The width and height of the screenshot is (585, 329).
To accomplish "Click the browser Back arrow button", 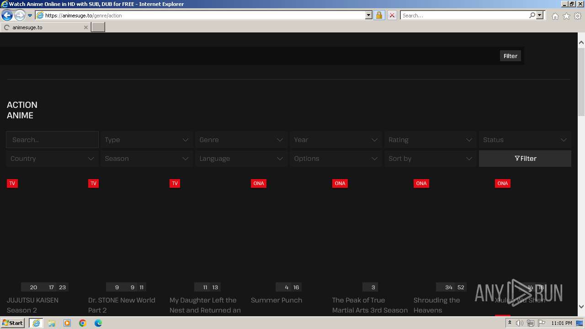I will click(7, 16).
